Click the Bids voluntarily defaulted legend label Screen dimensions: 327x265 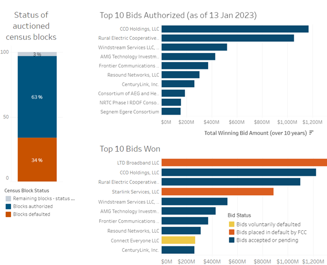pyautogui.click(x=269, y=224)
